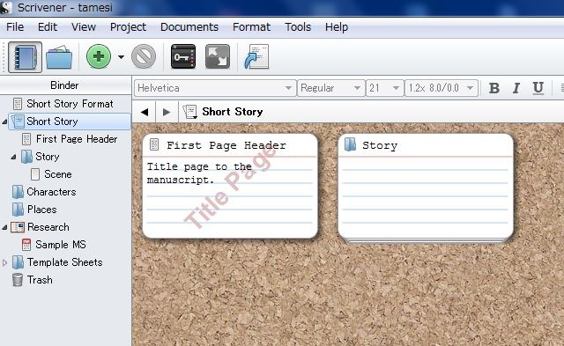
Task: Click the Scrivener app icon in title bar
Action: pos(6,7)
